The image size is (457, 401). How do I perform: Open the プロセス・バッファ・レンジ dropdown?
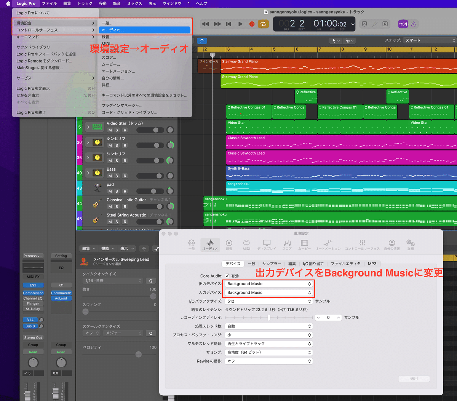pyautogui.click(x=269, y=335)
